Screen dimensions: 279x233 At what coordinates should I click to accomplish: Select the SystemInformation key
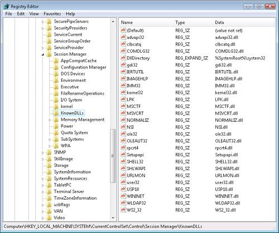(72, 172)
